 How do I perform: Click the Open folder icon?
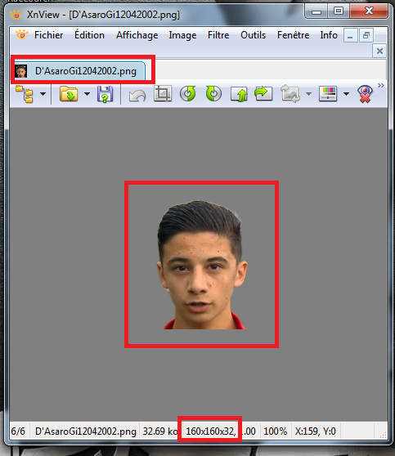pos(69,94)
